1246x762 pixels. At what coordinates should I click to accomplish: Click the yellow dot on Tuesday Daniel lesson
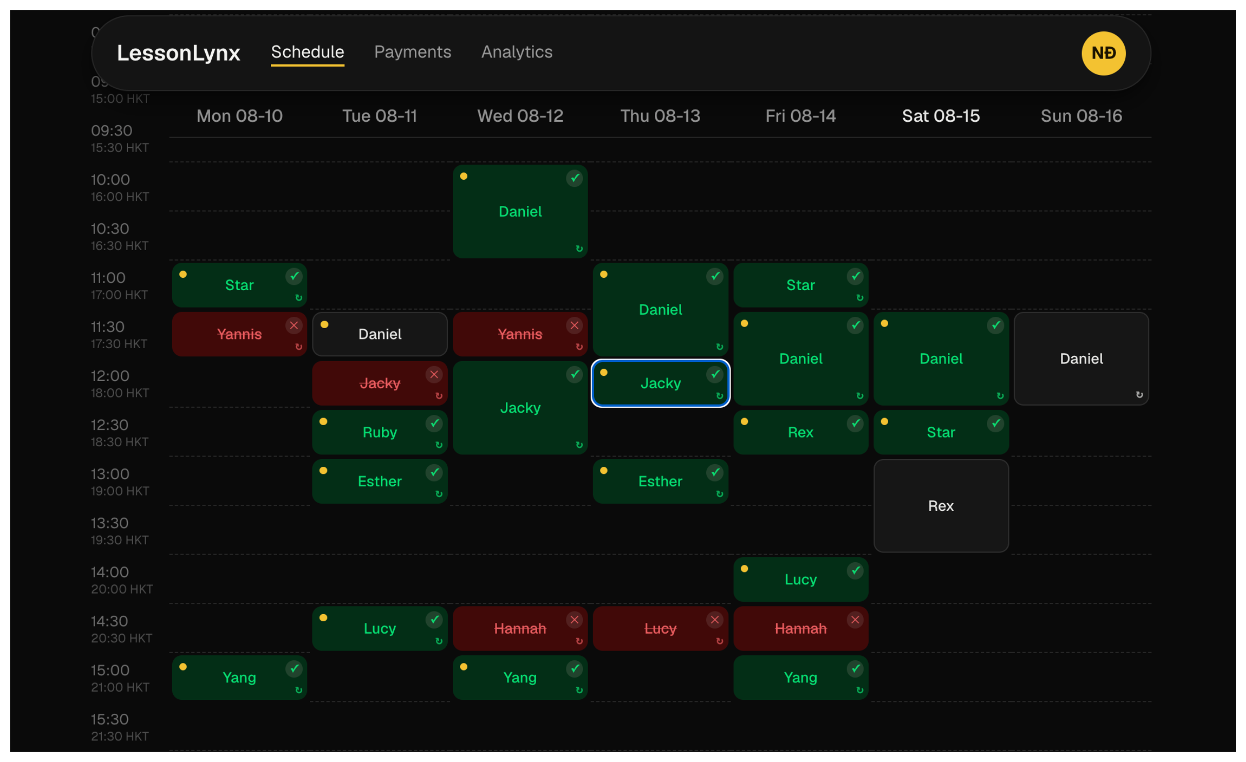coord(324,325)
